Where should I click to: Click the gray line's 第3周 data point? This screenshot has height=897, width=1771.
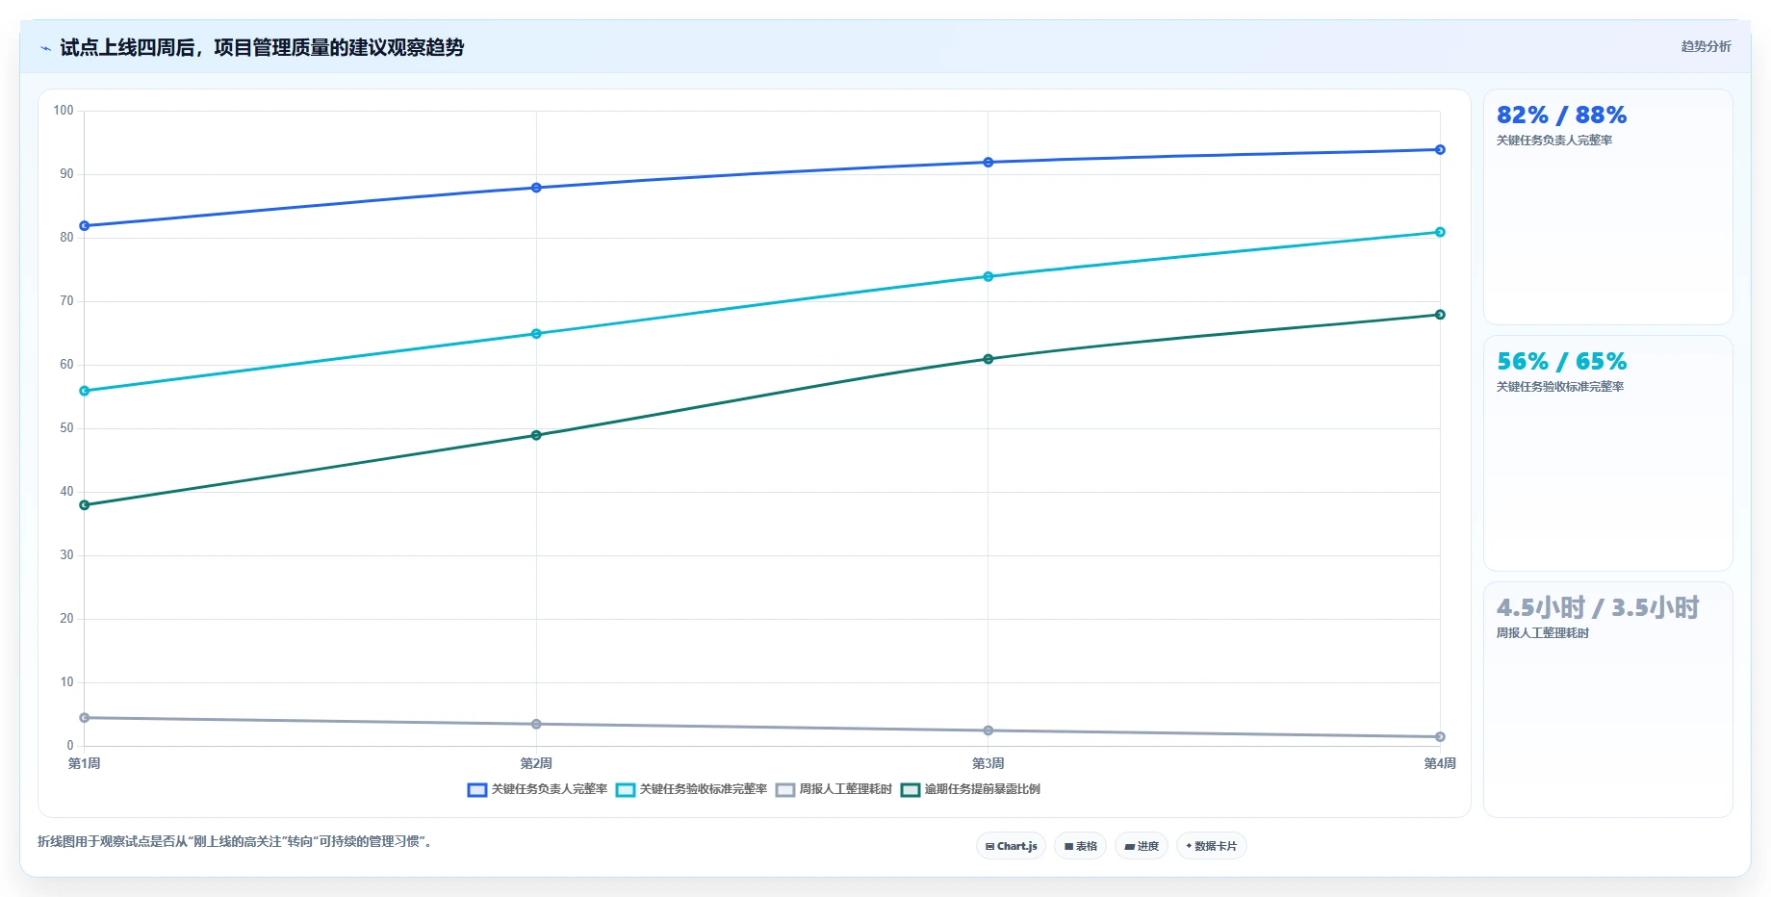click(x=988, y=730)
